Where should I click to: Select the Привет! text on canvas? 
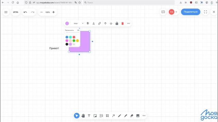pyautogui.click(x=54, y=48)
